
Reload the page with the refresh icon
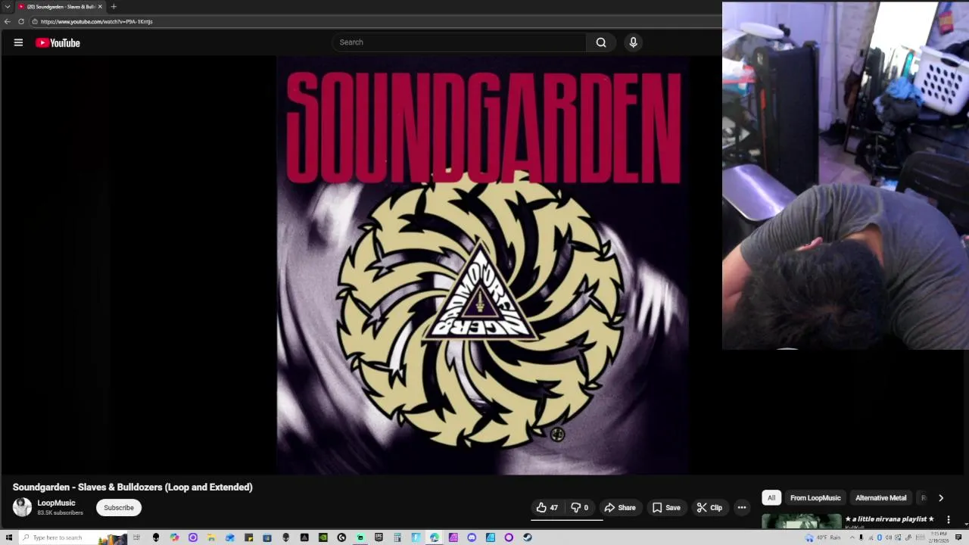click(x=21, y=21)
